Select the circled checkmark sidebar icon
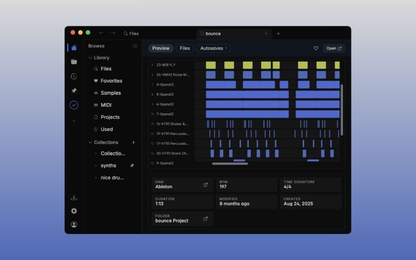 [74, 105]
